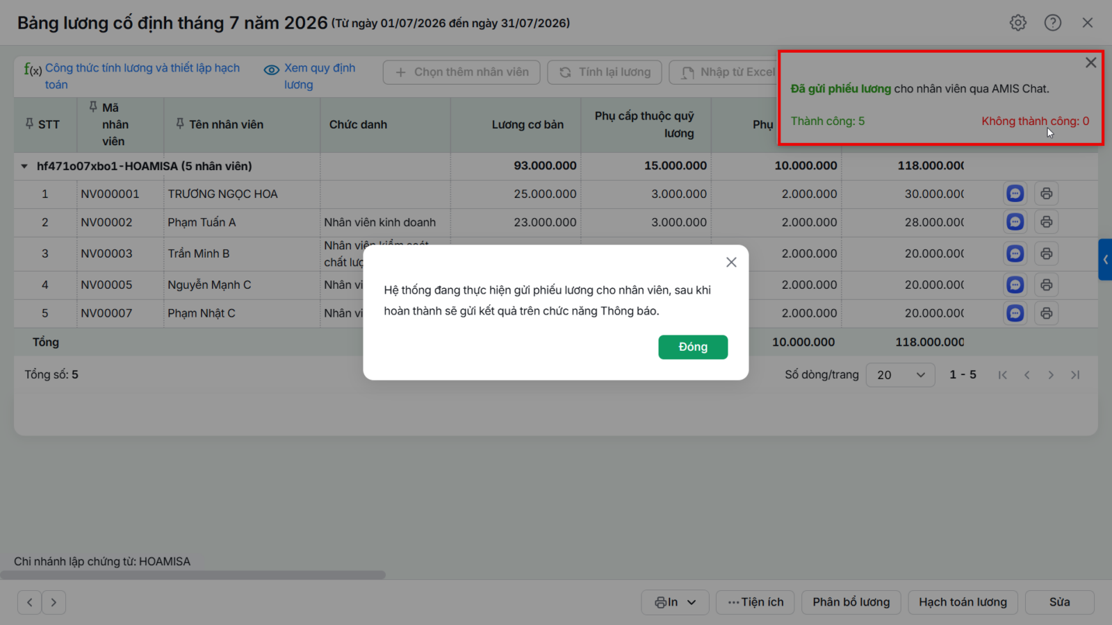1112x625 pixels.
Task: Open the Tiện ích menu
Action: (755, 602)
